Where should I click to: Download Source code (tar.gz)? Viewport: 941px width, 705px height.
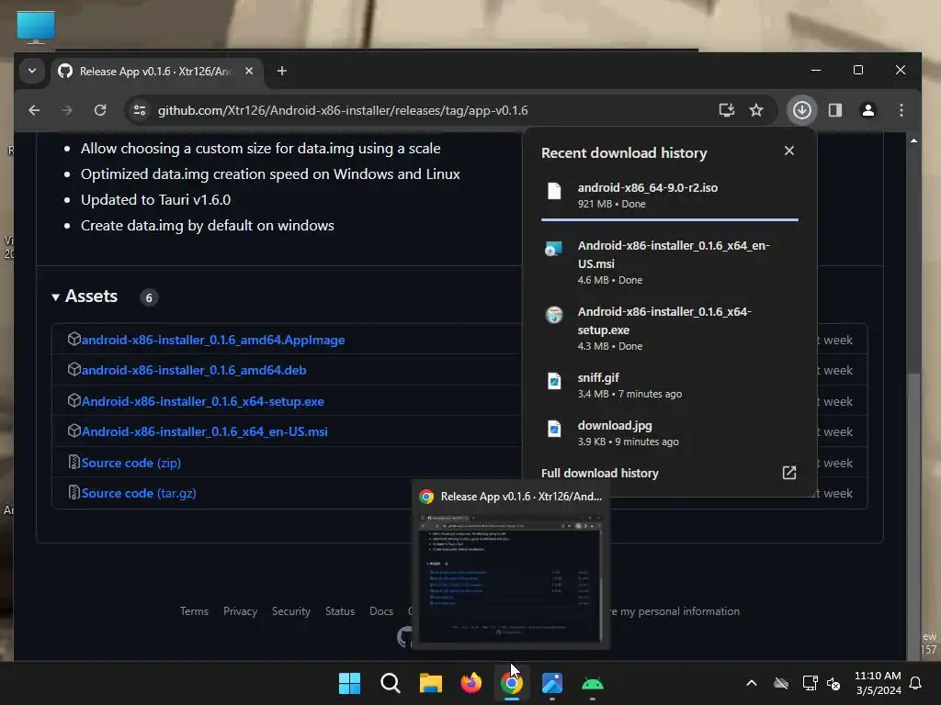(139, 493)
